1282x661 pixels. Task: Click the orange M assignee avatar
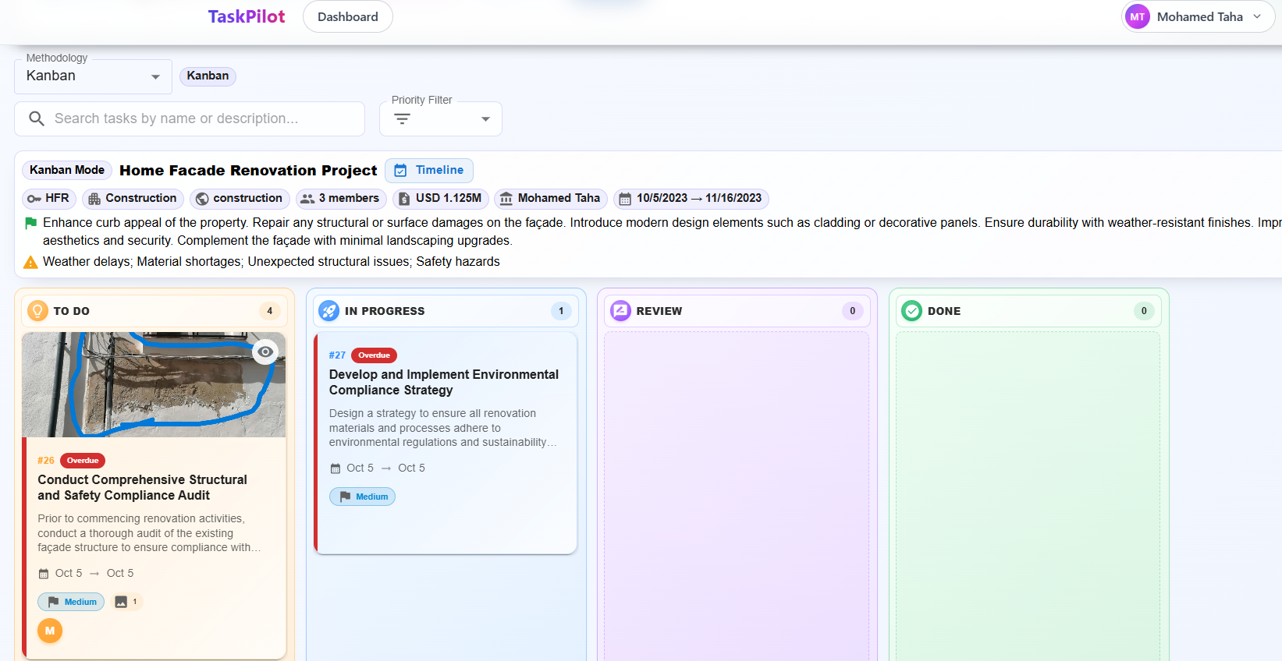tap(50, 631)
